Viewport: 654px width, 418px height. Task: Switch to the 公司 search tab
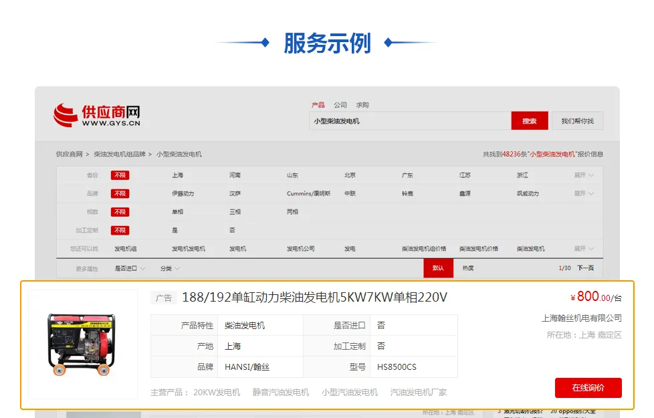pos(340,105)
